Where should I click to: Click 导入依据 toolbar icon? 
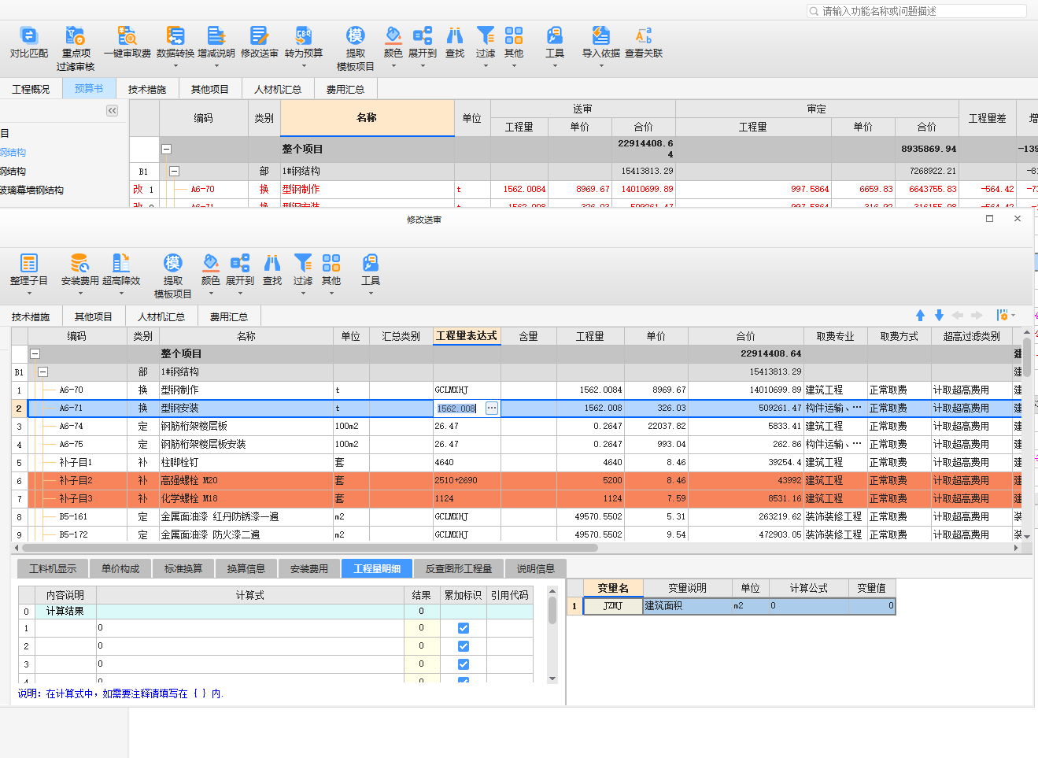tap(601, 35)
